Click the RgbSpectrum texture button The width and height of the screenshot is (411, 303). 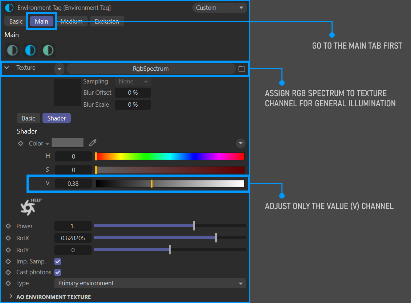(151, 69)
